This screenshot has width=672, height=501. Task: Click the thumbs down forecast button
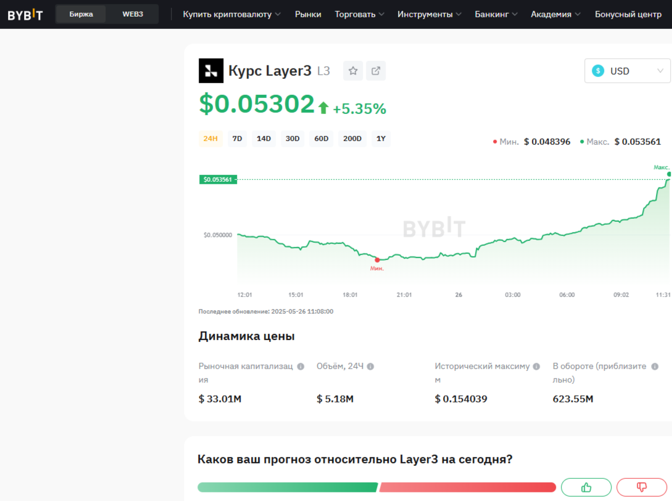click(642, 487)
